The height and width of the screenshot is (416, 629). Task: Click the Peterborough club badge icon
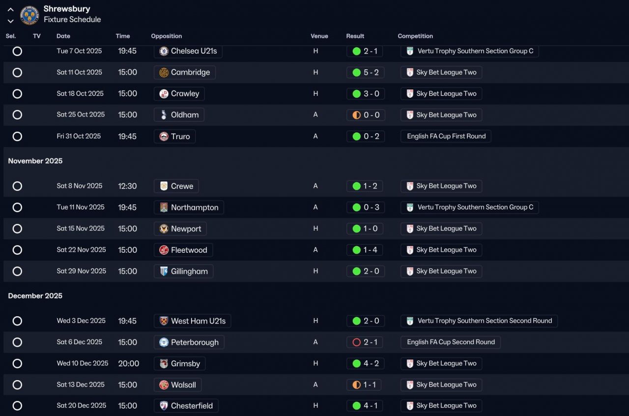(164, 342)
